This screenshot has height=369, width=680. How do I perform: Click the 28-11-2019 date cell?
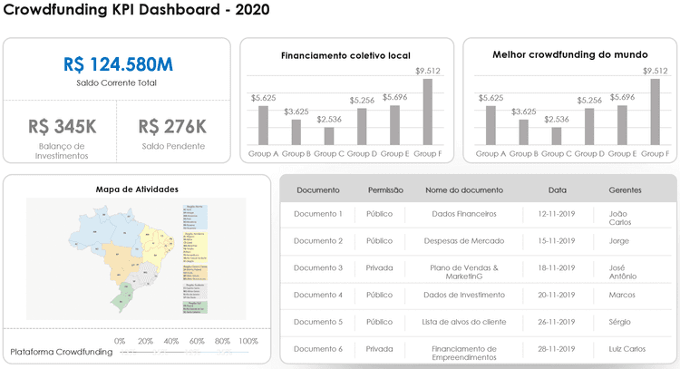tap(557, 349)
